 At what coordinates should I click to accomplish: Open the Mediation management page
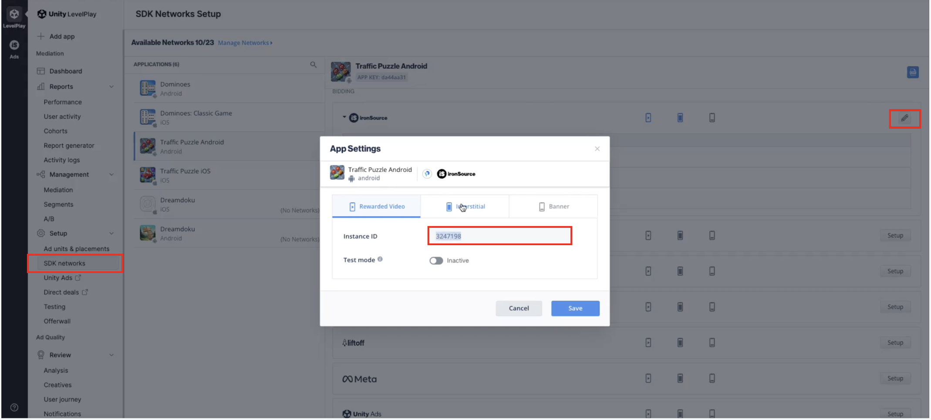(58, 190)
